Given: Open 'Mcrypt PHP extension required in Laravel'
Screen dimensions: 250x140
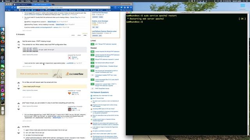Looking at the screenshot, I should [107, 59].
